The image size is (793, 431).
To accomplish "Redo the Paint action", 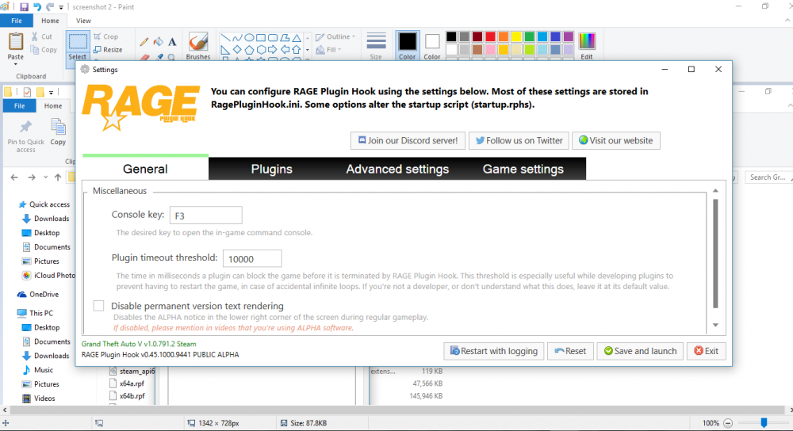I will pos(49,7).
